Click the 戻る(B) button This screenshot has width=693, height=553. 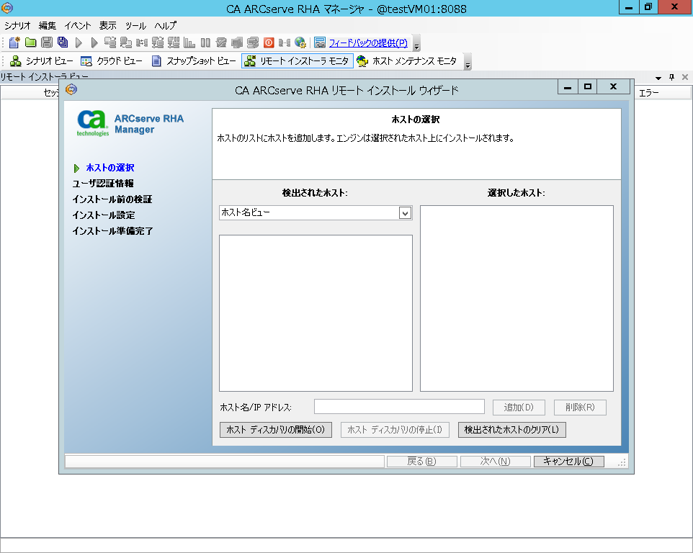(x=421, y=462)
